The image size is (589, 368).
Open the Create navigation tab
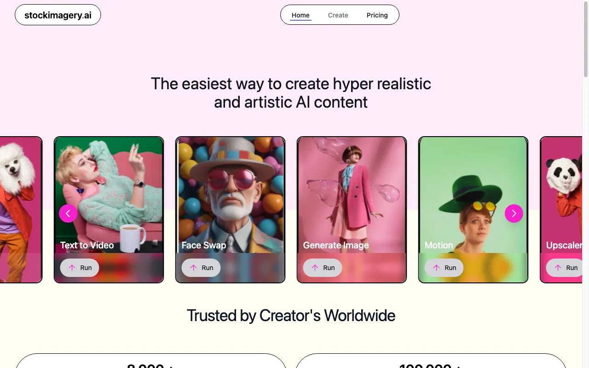click(x=338, y=15)
